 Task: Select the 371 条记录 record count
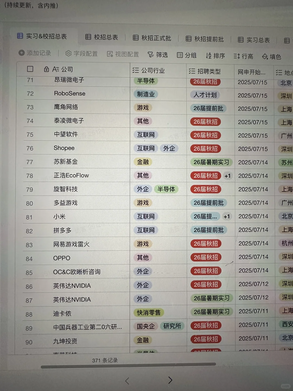coord(105,360)
